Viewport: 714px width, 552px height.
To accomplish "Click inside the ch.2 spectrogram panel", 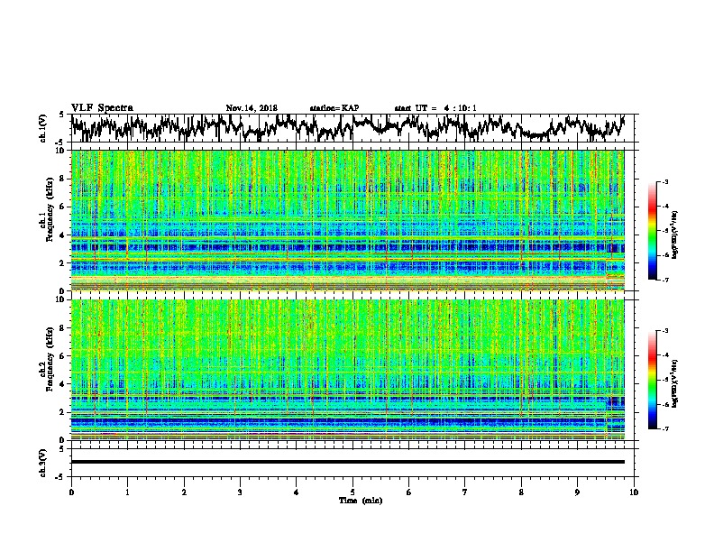I will pos(347,370).
